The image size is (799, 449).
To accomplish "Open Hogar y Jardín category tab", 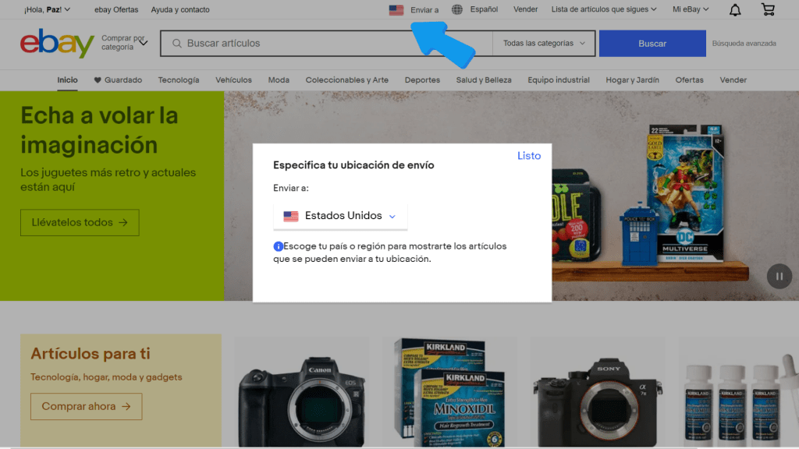I will [632, 80].
